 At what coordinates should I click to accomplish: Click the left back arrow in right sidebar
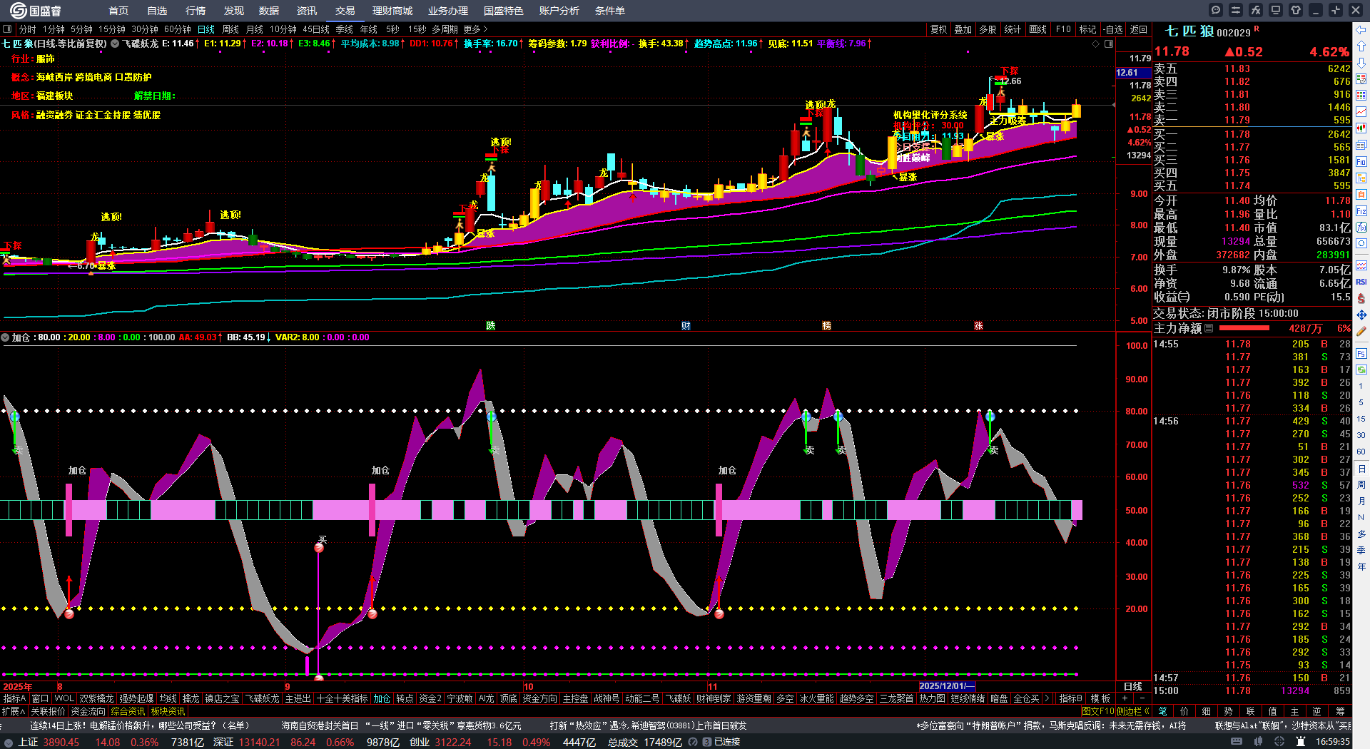1361,30
